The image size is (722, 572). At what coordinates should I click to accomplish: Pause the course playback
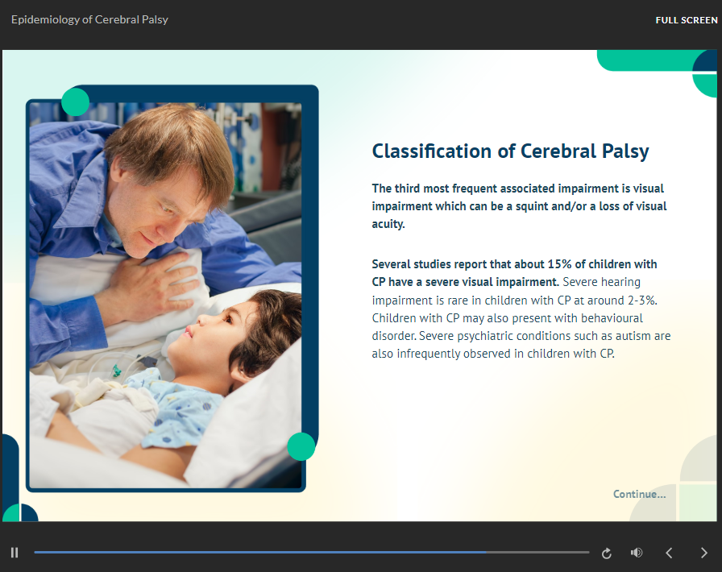(15, 552)
